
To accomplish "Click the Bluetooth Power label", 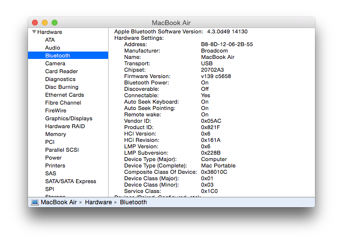I will (146, 82).
